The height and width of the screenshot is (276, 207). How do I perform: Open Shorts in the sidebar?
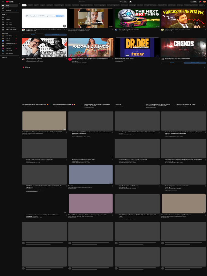coord(8,8)
